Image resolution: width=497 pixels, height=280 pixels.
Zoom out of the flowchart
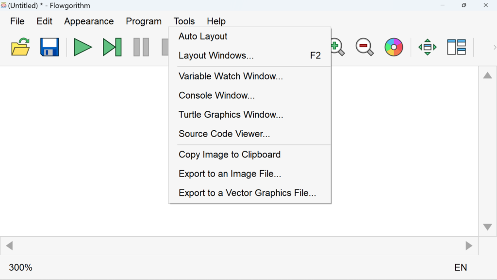(364, 47)
